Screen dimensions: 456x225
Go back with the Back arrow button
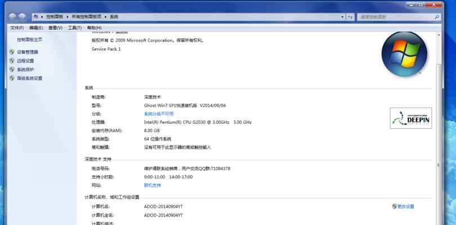(x=12, y=17)
